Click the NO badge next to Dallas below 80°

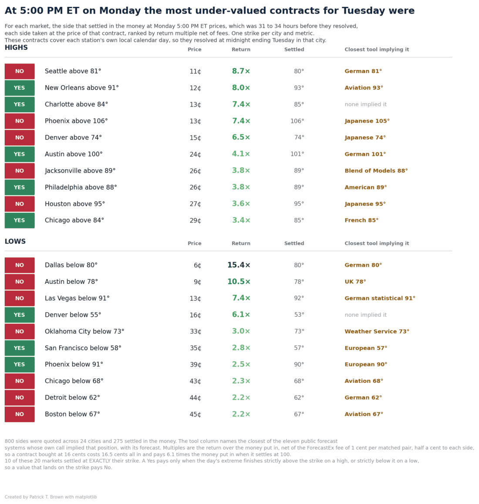(x=20, y=265)
